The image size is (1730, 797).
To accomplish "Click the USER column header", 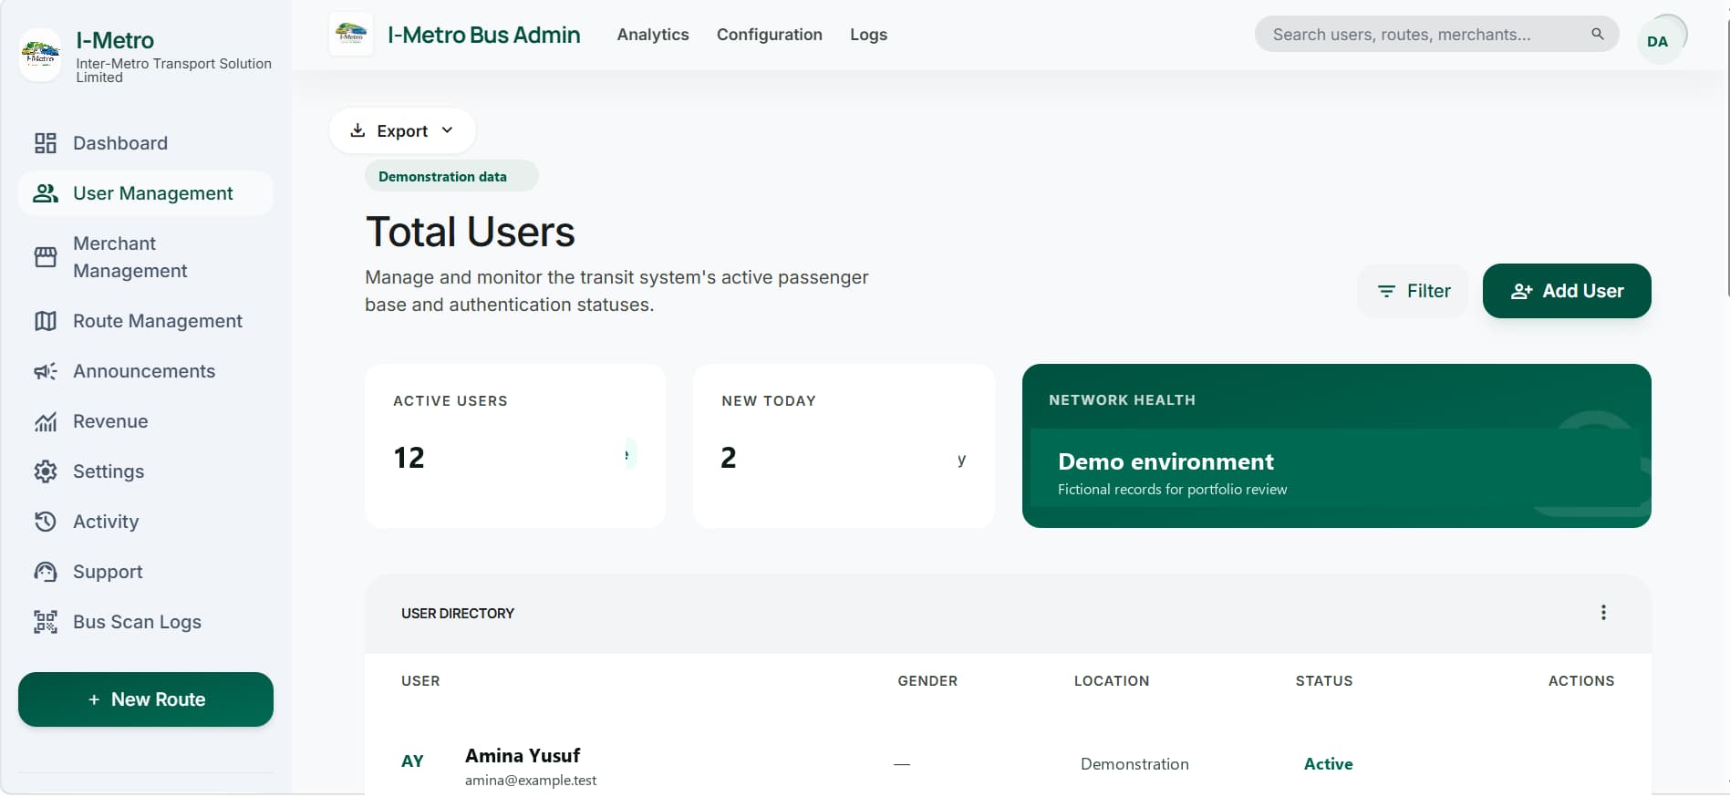I will 420,681.
